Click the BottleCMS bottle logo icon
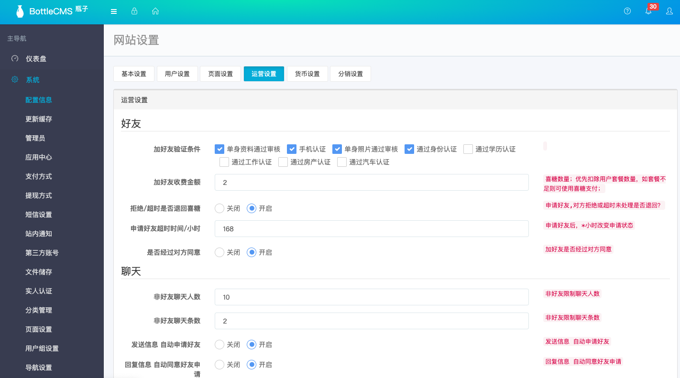680x378 pixels. coord(20,11)
